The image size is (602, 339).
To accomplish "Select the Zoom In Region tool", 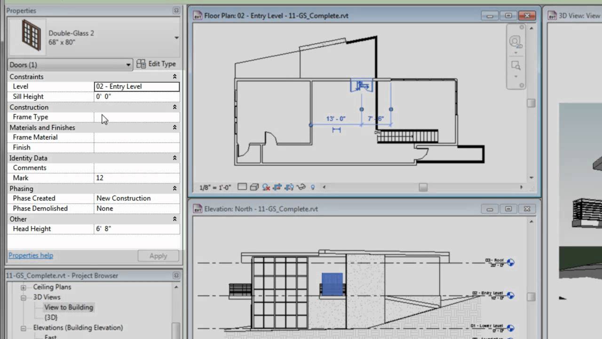I will coord(516,65).
